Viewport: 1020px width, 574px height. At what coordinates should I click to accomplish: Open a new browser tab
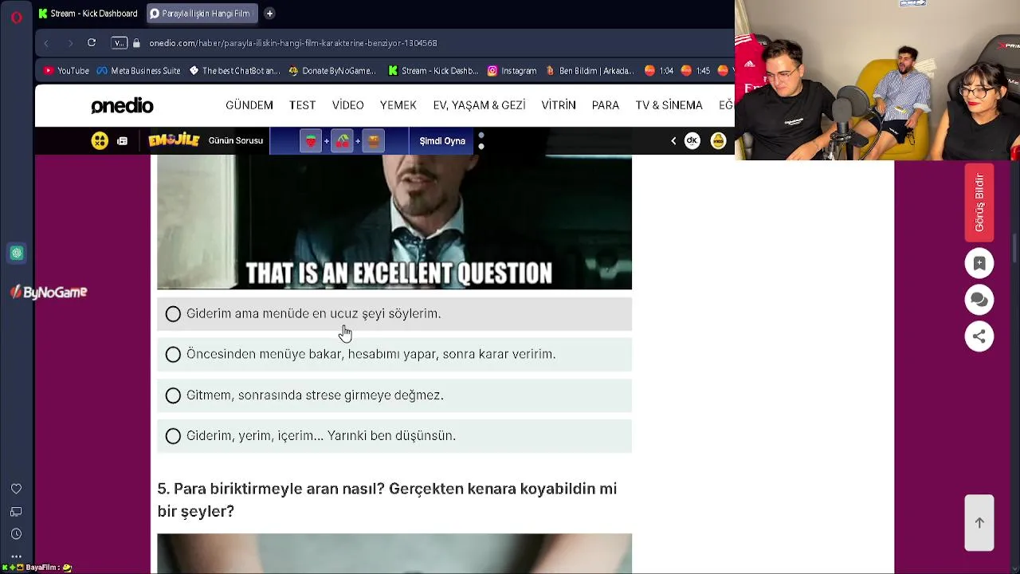[x=269, y=14]
